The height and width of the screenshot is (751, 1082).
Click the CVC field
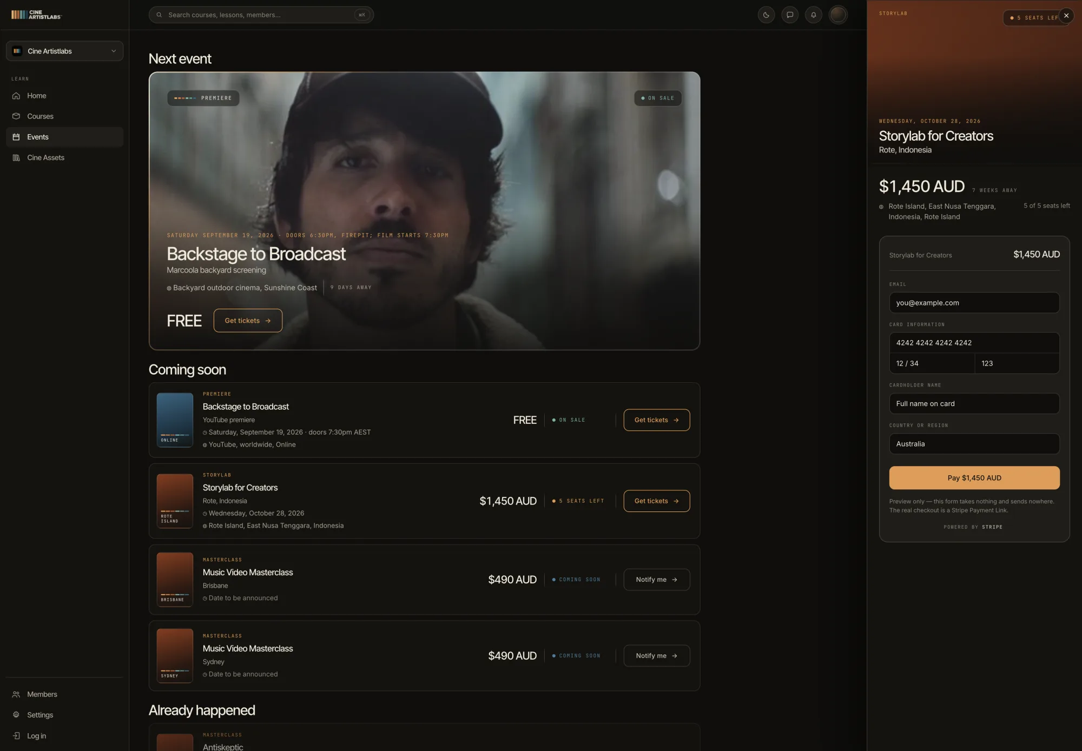point(1017,363)
